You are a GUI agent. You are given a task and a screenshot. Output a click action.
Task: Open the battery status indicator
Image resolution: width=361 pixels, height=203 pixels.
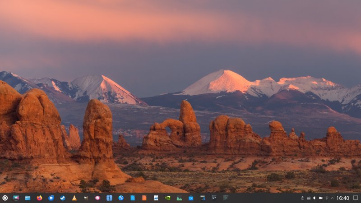coord(320,198)
